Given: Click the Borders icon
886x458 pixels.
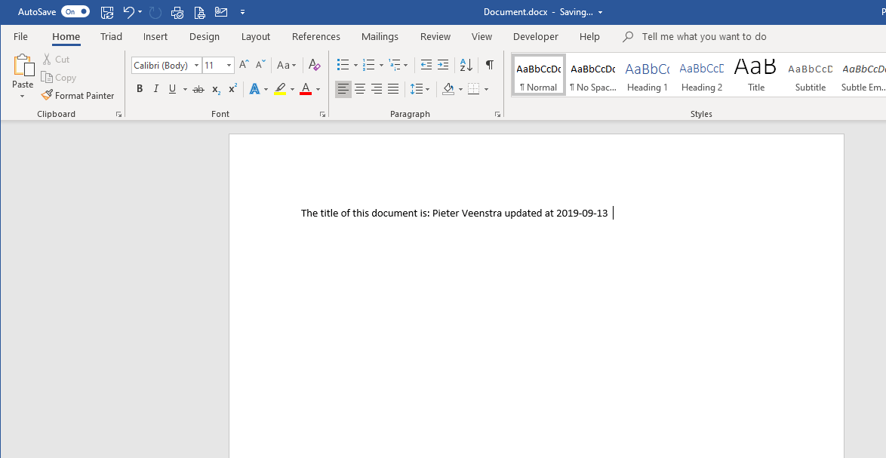Looking at the screenshot, I should 473,89.
